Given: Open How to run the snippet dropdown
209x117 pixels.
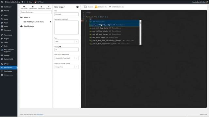Looking at the screenshot, I should coord(66,58).
